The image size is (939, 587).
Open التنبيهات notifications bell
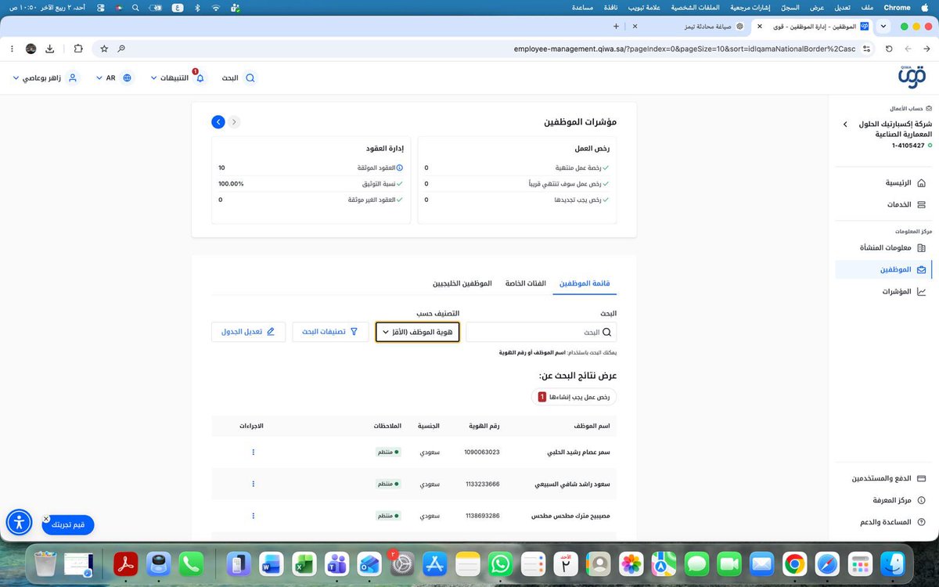pos(178,78)
